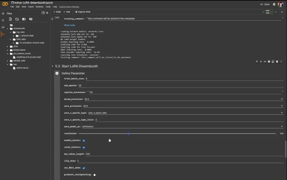Screen dimensions: 287x180
Task: Open the Runtime menu
Action: pyautogui.click(x=39, y=7)
